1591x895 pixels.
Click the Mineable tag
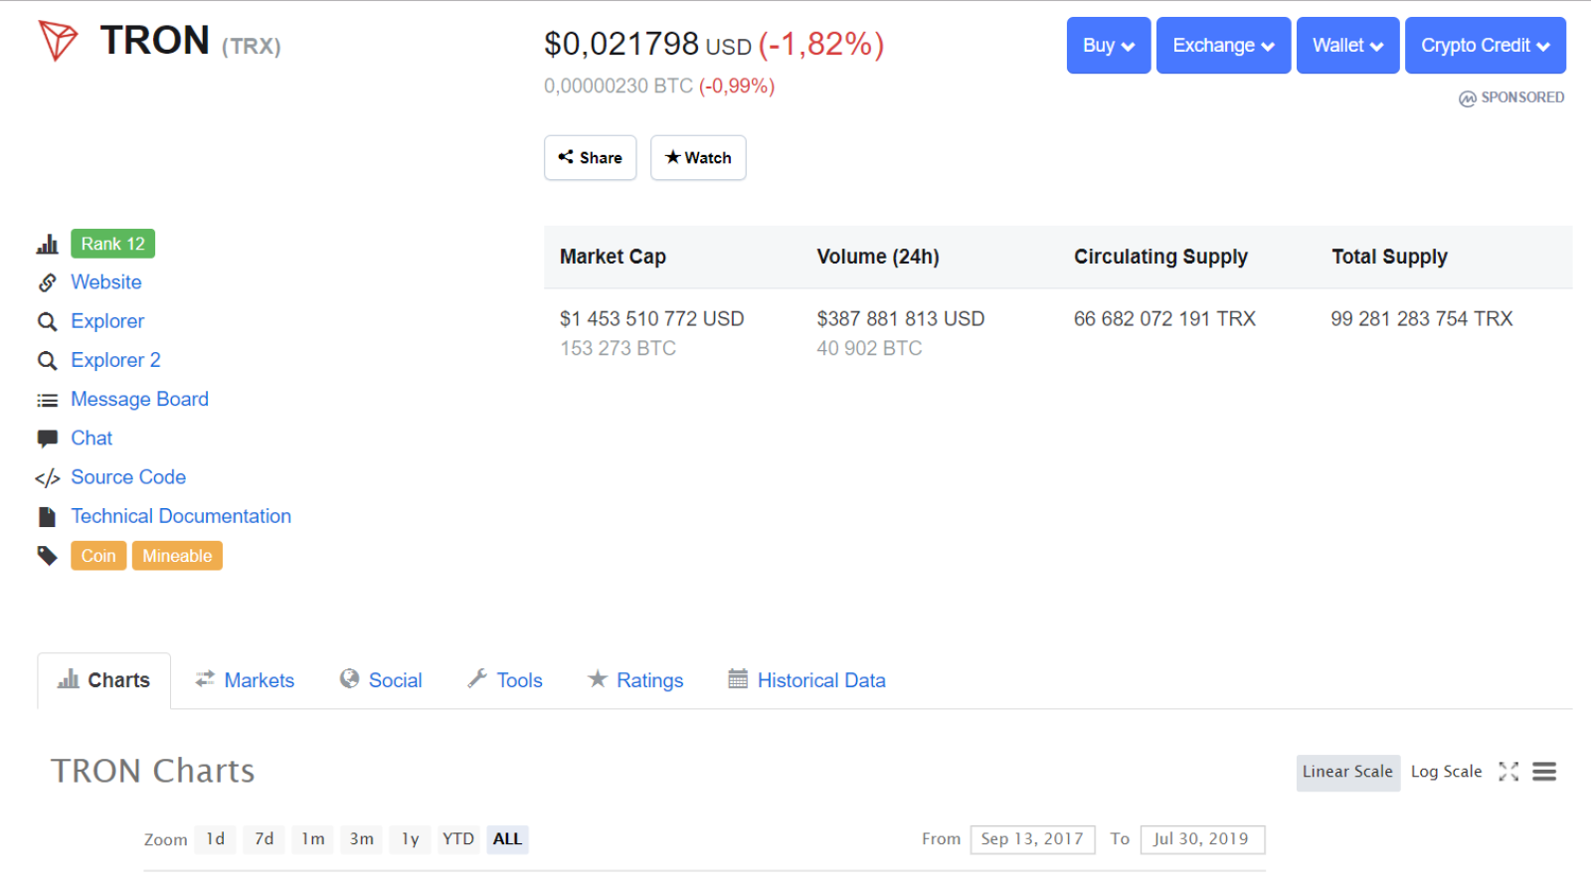tap(177, 556)
